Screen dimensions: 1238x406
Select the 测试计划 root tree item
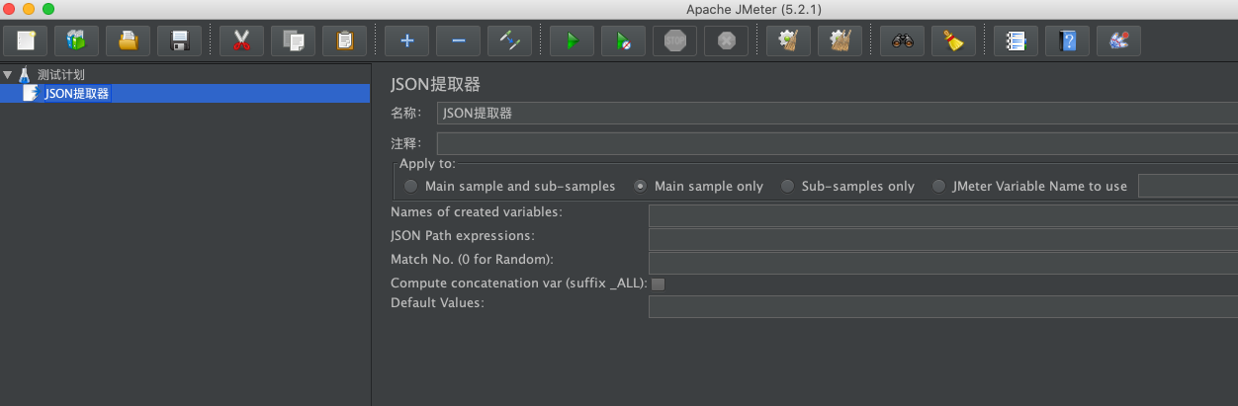point(60,74)
